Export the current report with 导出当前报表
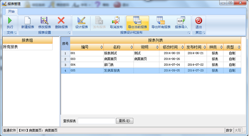The height and width of the screenshot is (136, 249). pos(138,23)
